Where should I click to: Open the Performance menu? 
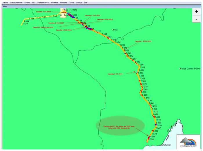click(43, 2)
